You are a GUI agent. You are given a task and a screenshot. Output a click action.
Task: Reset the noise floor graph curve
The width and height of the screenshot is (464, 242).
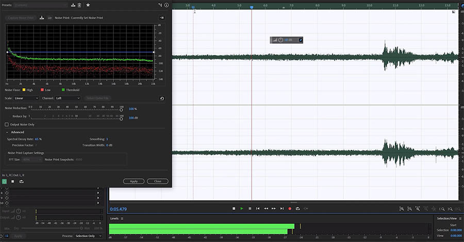pos(162,98)
